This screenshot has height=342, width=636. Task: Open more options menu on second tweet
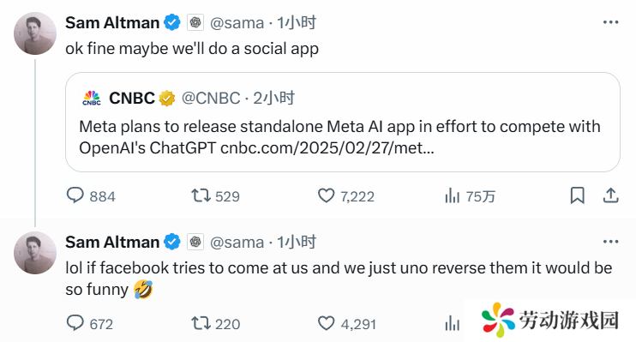[610, 242]
